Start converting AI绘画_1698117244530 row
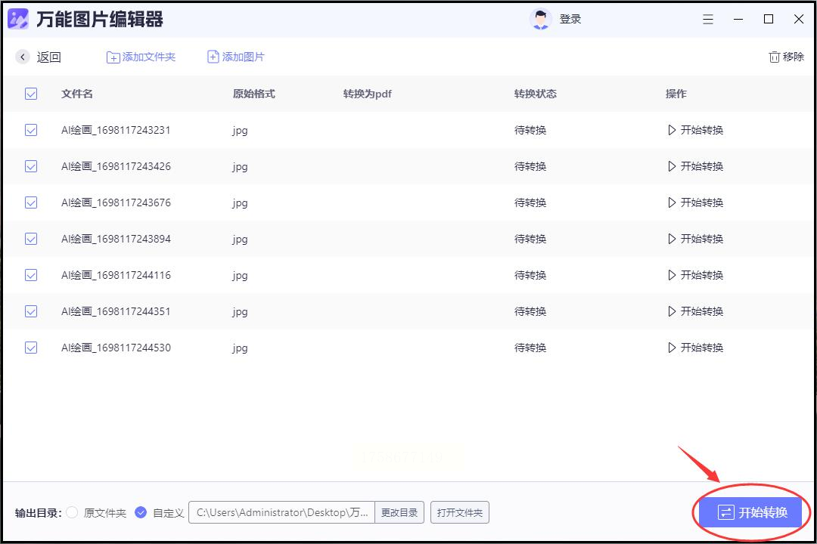 (696, 348)
